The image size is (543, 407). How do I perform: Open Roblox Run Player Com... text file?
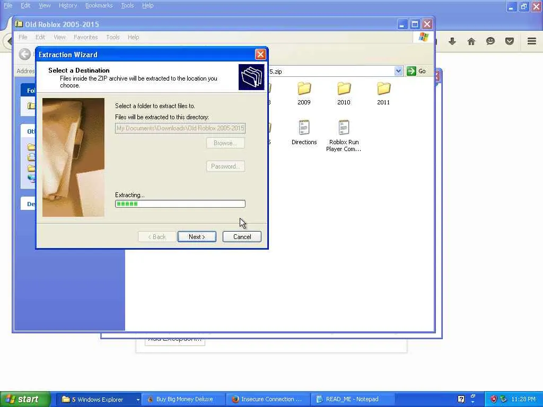[344, 136]
